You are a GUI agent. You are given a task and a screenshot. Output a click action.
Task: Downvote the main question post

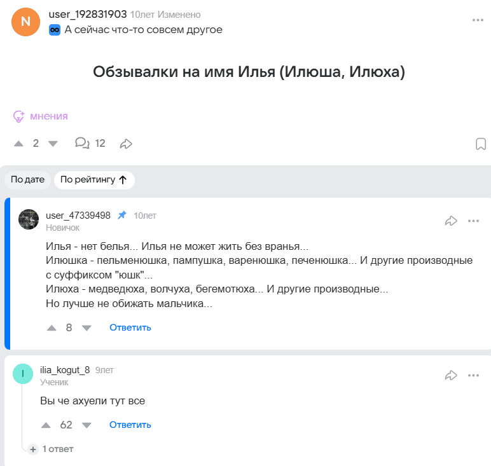tap(53, 144)
